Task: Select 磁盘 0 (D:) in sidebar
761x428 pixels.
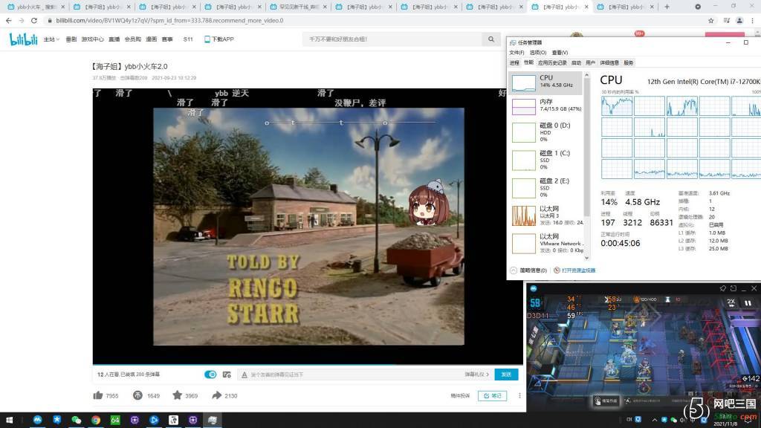Action: tap(546, 132)
